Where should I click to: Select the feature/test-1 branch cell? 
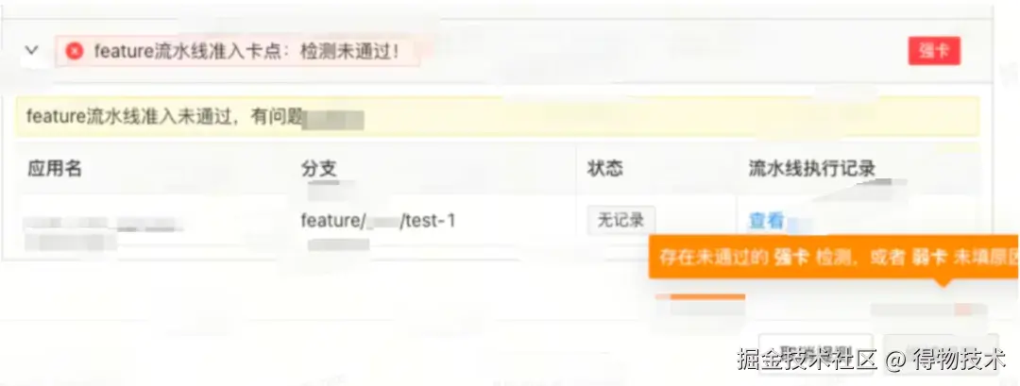(378, 221)
